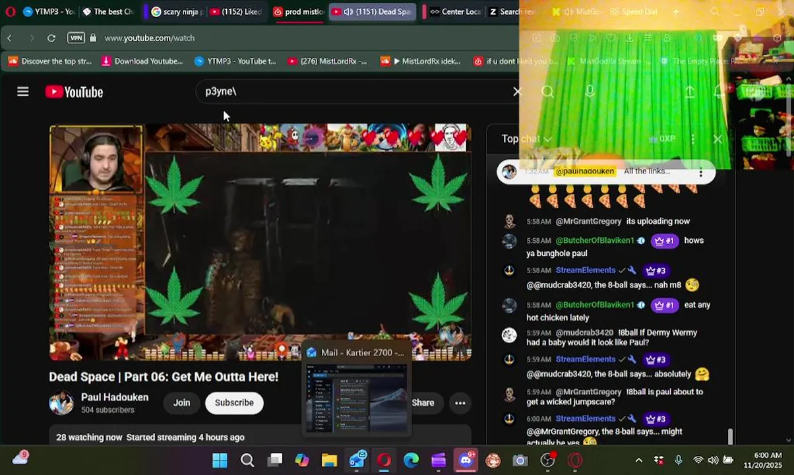Click the live chat scrollbar thumb
This screenshot has height=475, width=794.
coord(730,437)
